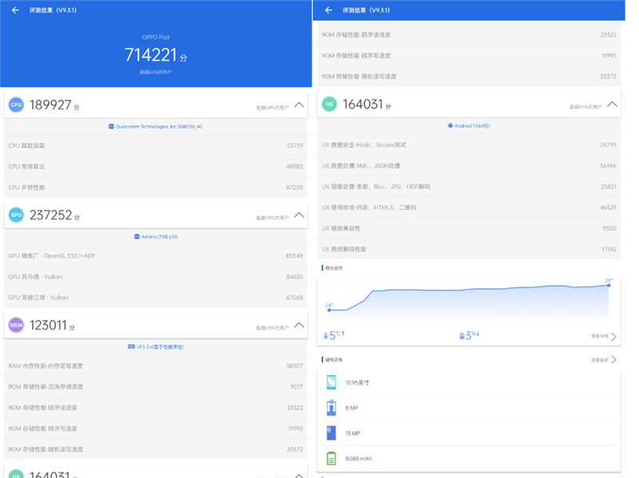Click the 13 MP rear camera text
Viewport: 639px width, 478px height.
click(353, 433)
